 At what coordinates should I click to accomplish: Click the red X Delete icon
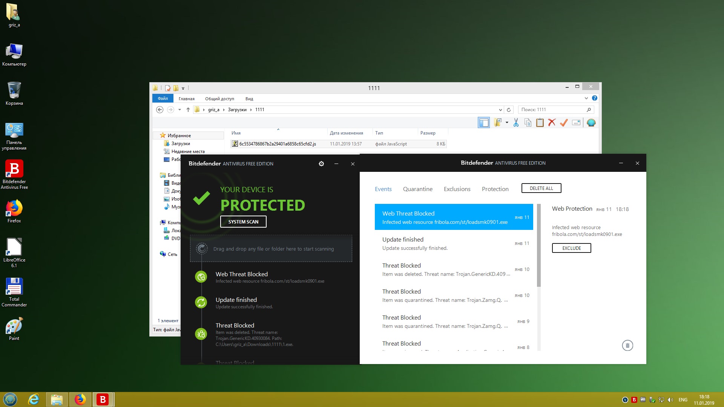(552, 123)
